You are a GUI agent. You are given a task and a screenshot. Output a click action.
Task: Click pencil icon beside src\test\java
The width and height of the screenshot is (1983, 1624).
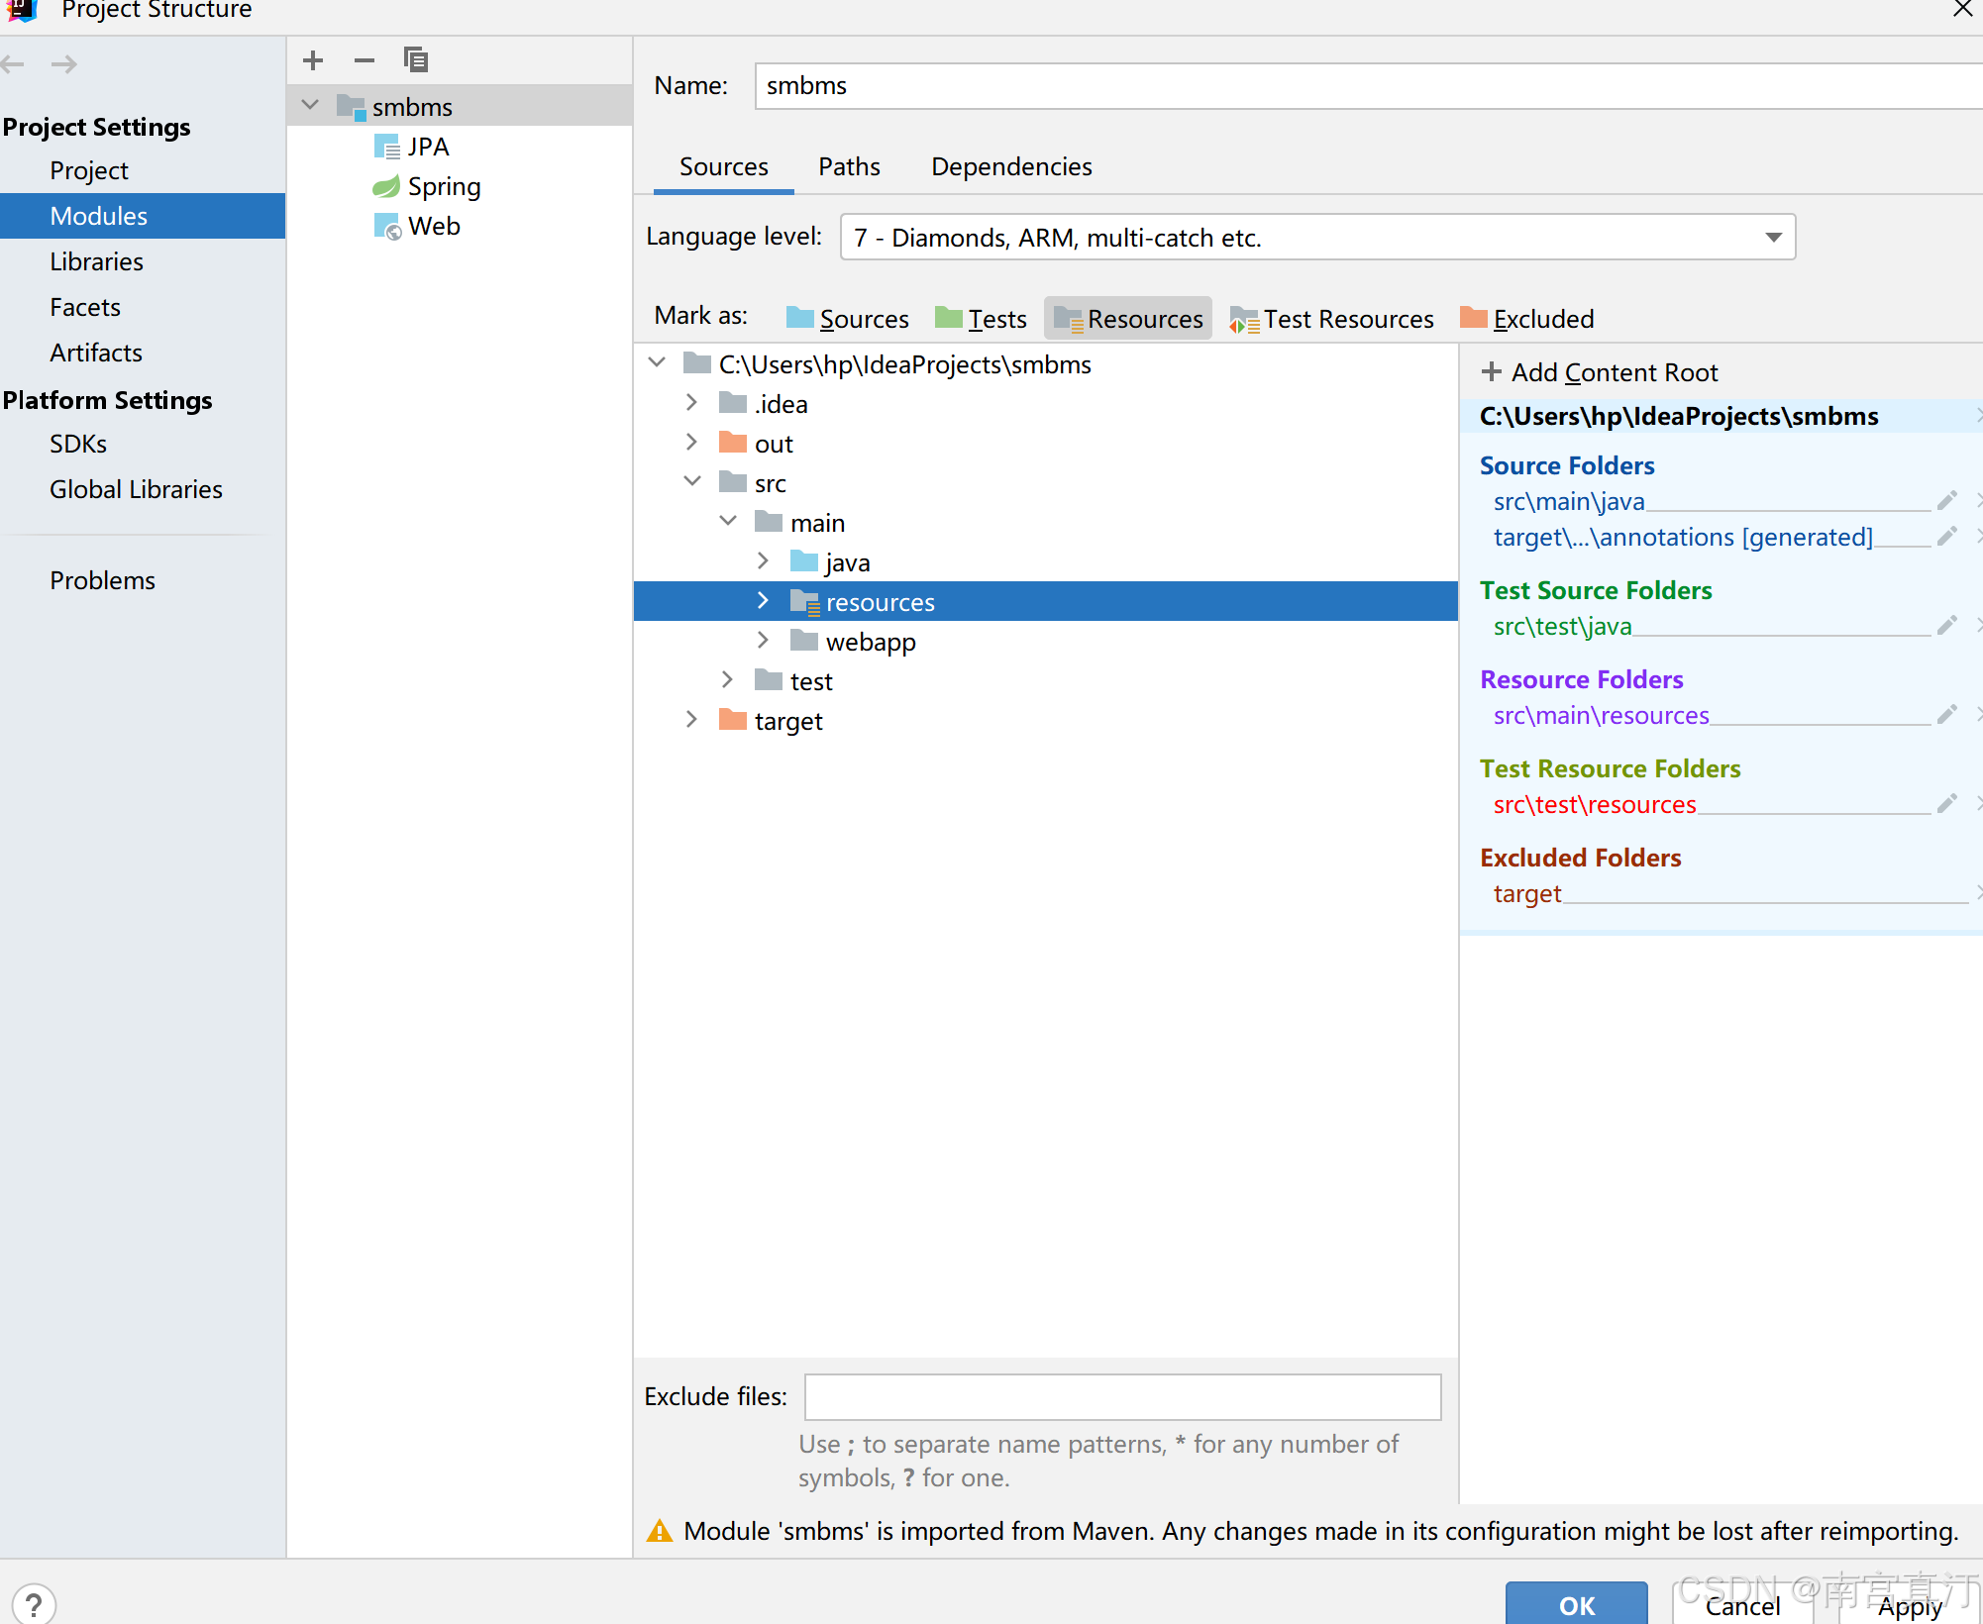coord(1946,626)
